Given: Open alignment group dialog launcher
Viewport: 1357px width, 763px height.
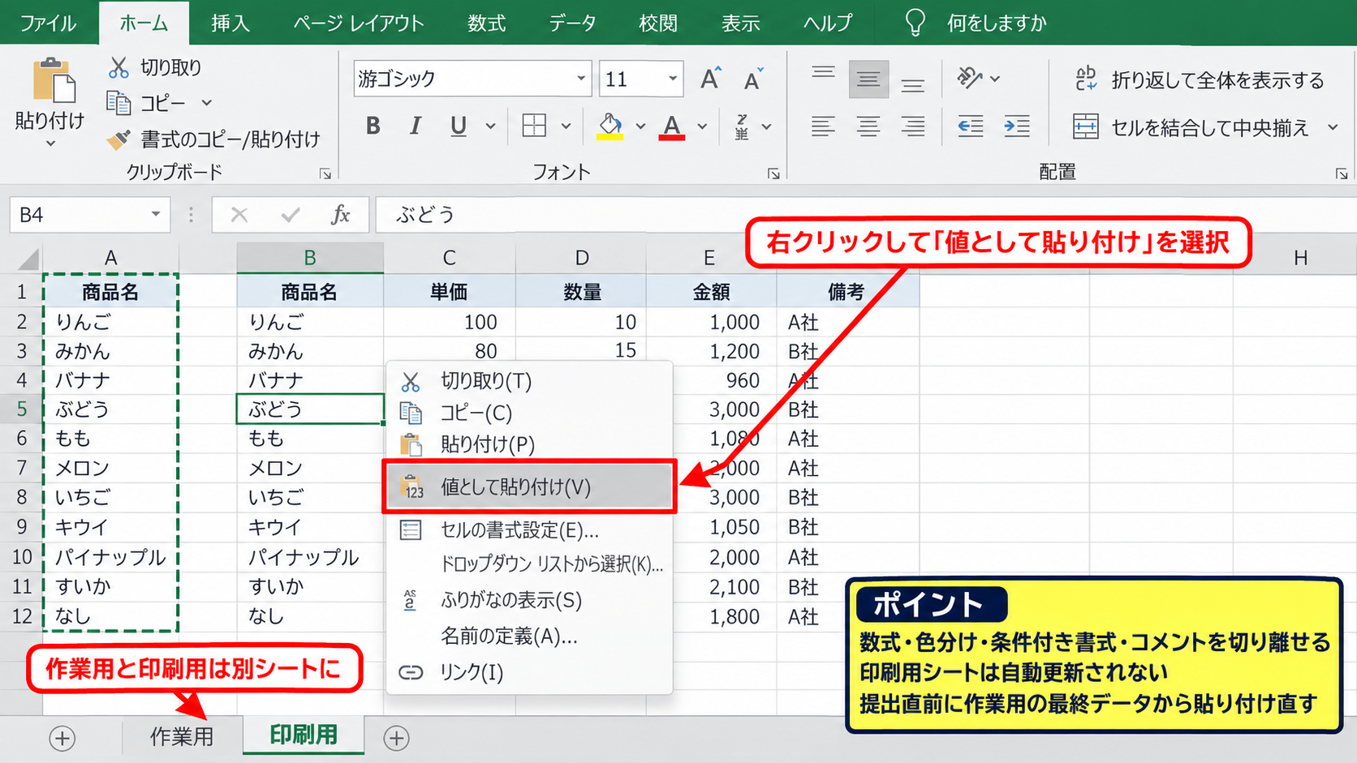Looking at the screenshot, I should click(x=1342, y=174).
